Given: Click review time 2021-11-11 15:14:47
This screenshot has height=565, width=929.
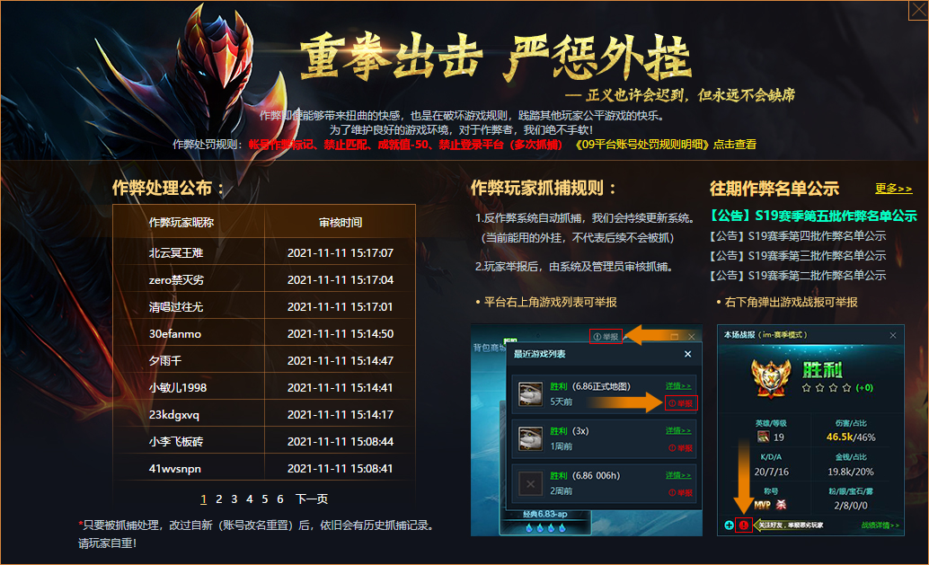Looking at the screenshot, I should click(x=341, y=361).
